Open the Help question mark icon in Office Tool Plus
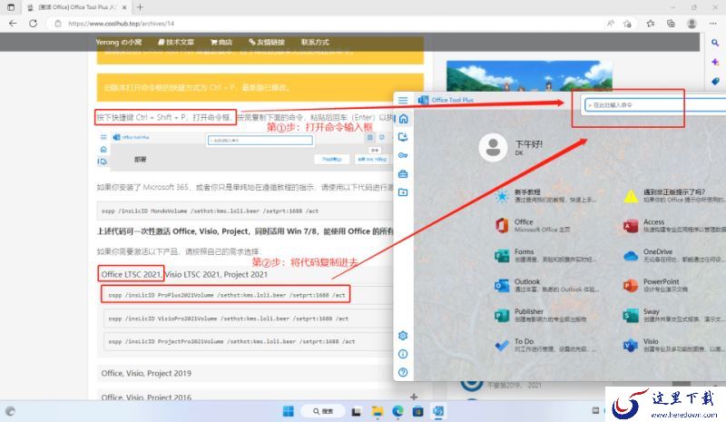Image resolution: width=726 pixels, height=422 pixels. (403, 372)
